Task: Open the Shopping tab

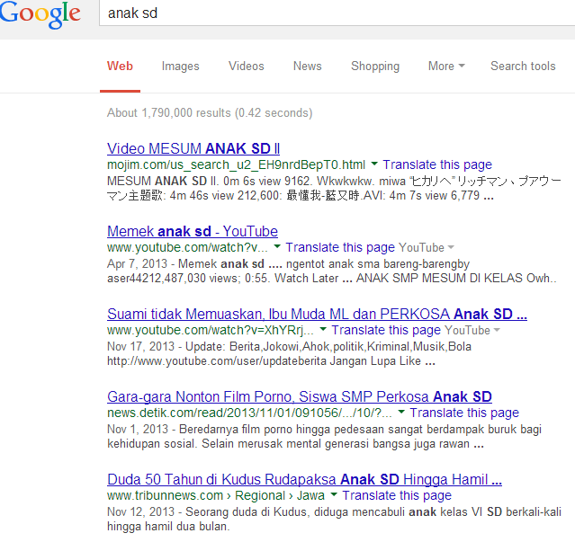Action: point(375,67)
